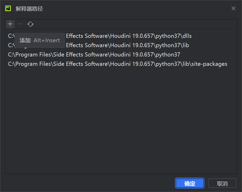Click the empty area below the path list
The image size is (242, 192).
(x=121, y=117)
